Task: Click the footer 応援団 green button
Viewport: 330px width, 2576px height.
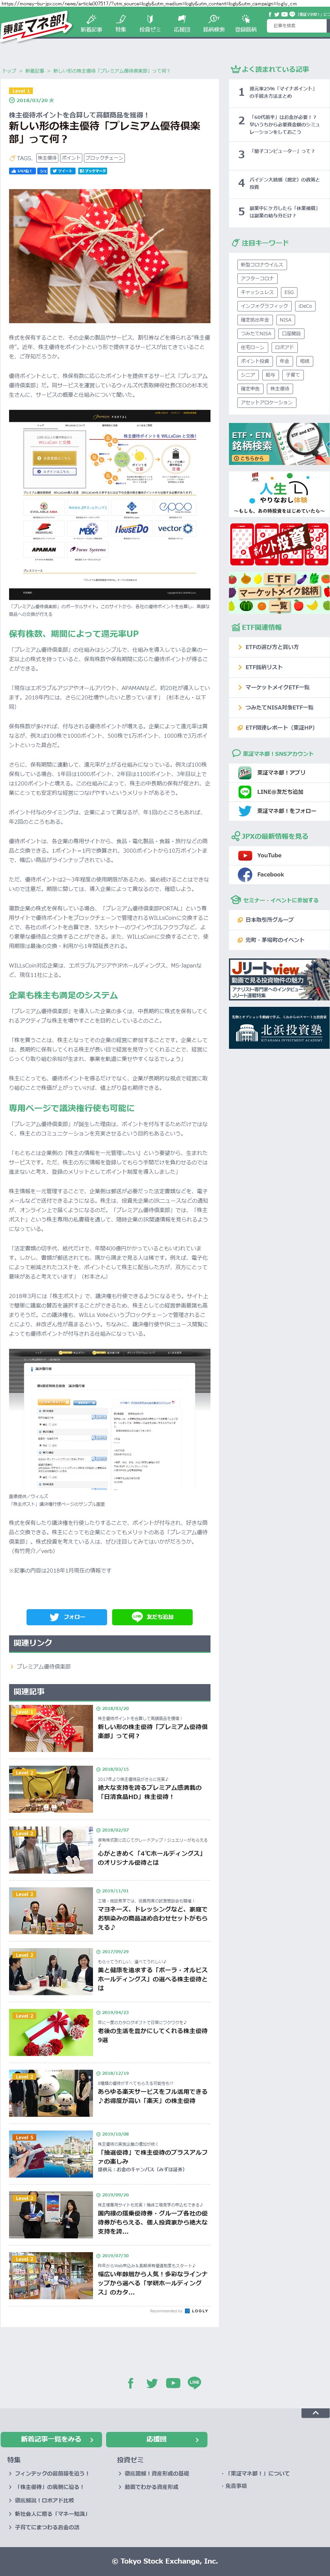Action: tap(157, 2439)
